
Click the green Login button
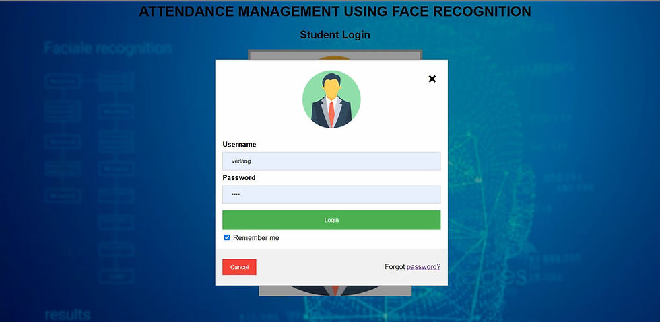tap(331, 220)
